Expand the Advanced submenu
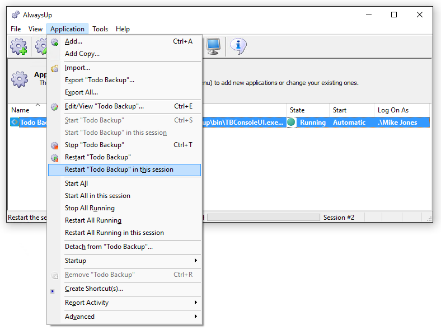The width and height of the screenshot is (441, 330). pyautogui.click(x=125, y=317)
